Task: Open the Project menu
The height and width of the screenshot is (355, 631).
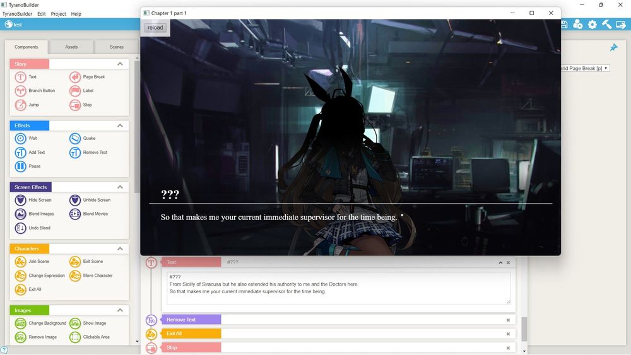Action: (58, 14)
